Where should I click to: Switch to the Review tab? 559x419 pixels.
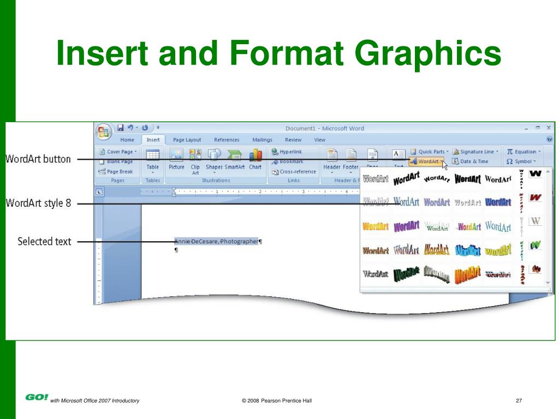[x=293, y=140]
